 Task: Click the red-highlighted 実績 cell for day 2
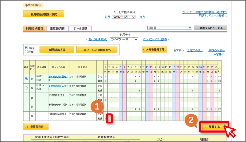pyautogui.click(x=109, y=119)
